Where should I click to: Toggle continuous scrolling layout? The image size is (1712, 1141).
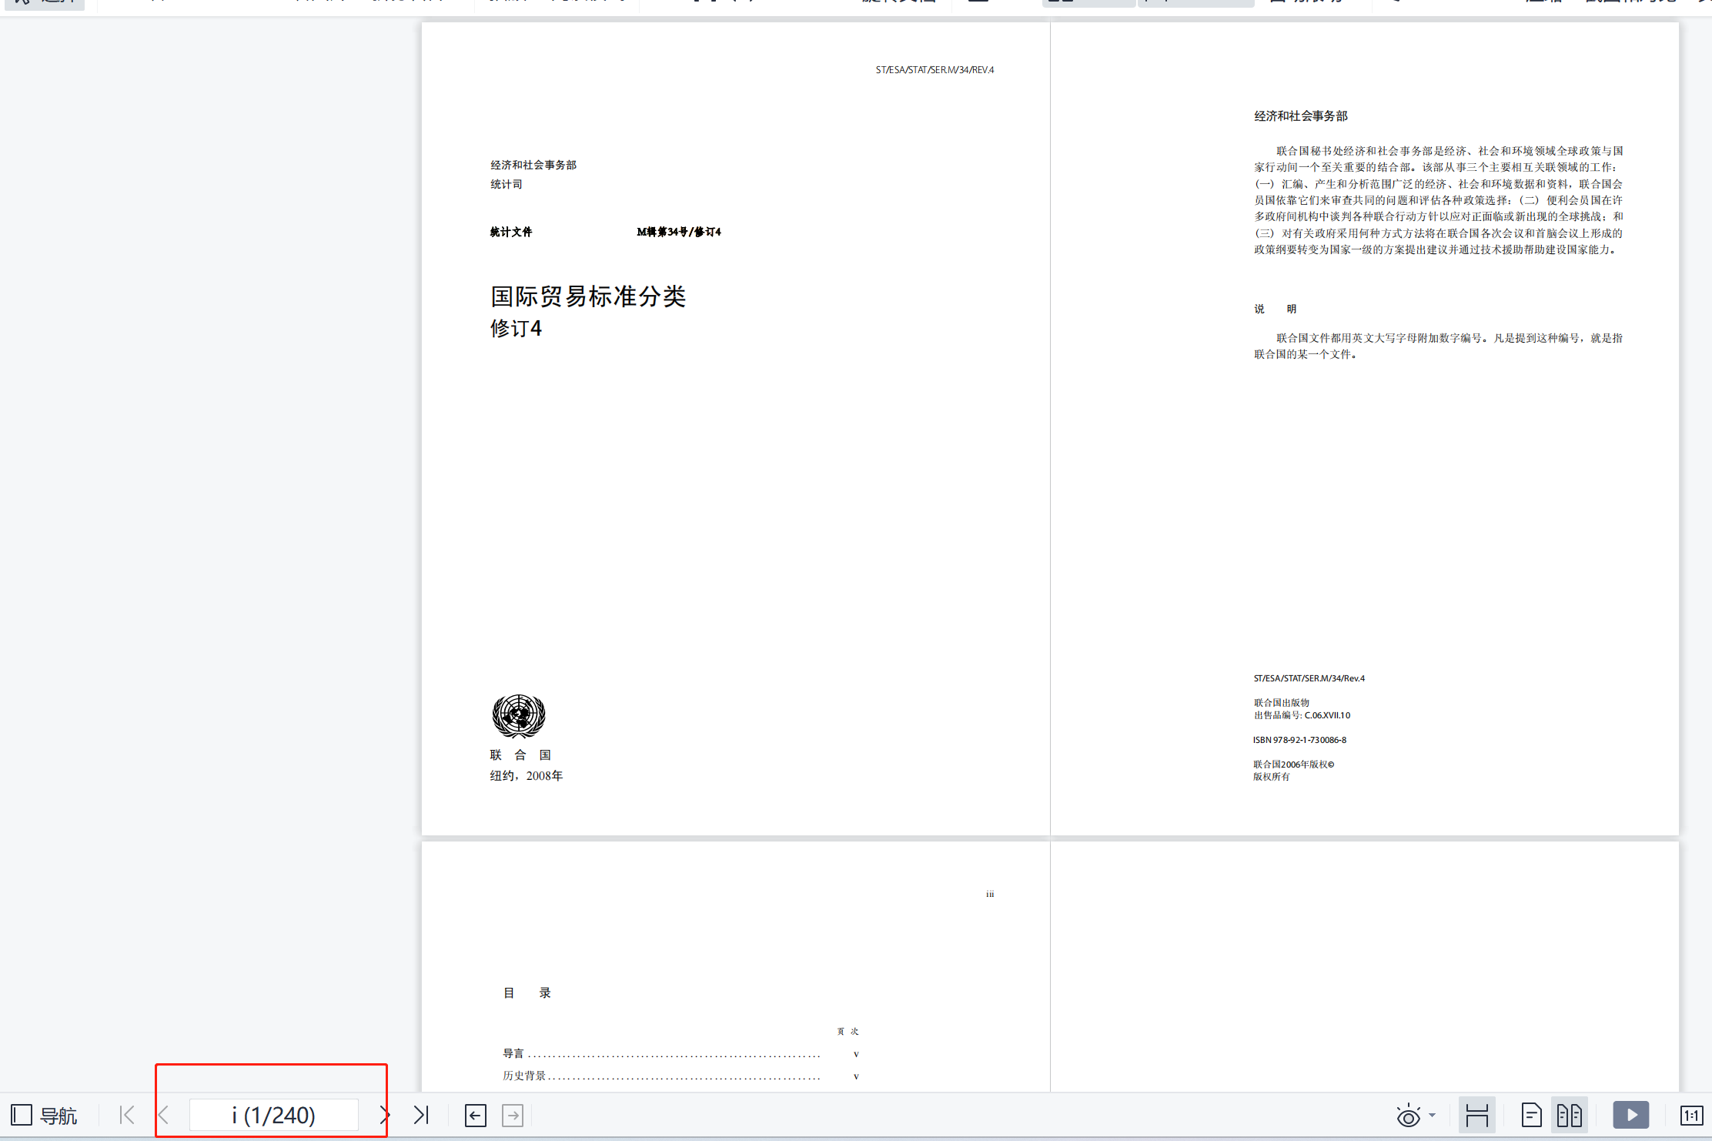(1476, 1115)
